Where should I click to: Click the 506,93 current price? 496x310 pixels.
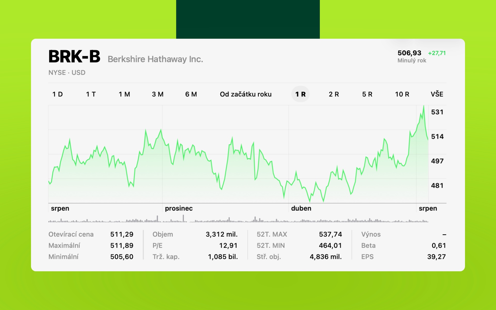click(x=409, y=53)
